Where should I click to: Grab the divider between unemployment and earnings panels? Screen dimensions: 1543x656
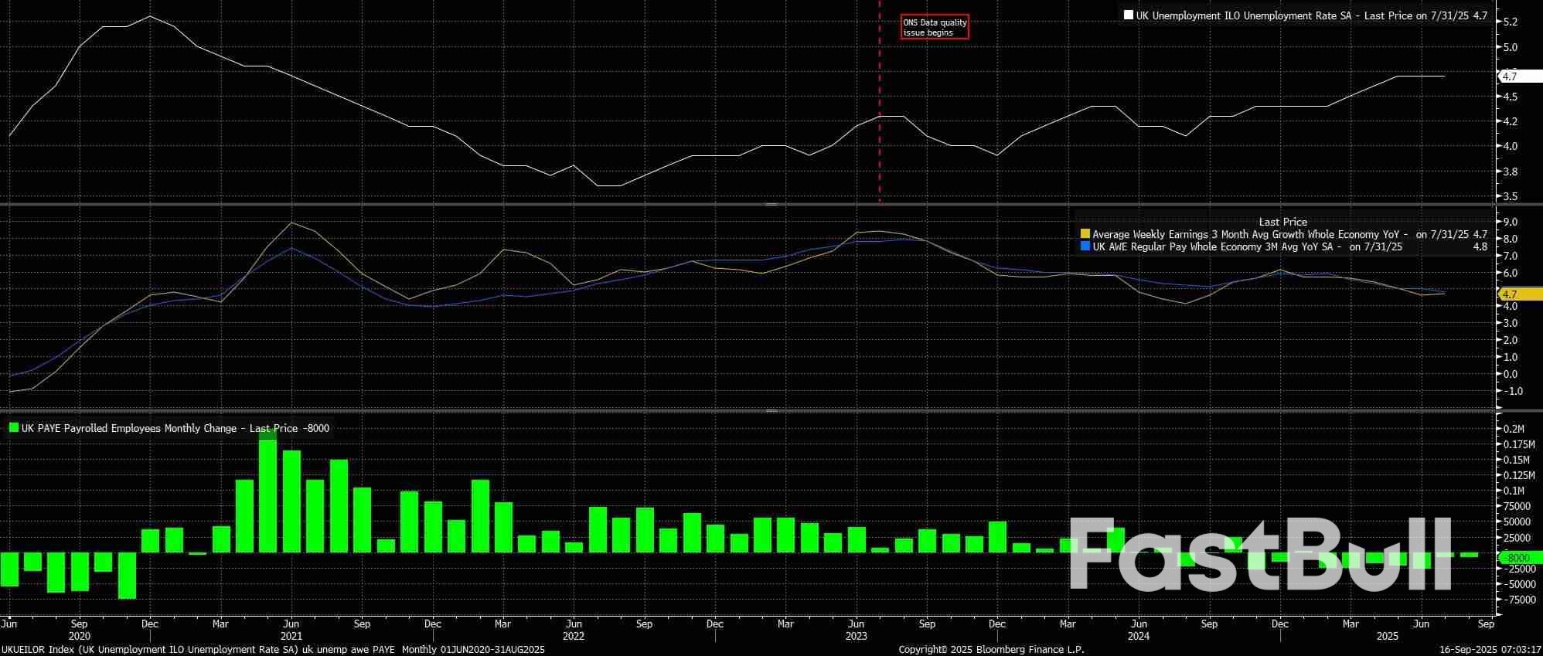click(x=771, y=204)
